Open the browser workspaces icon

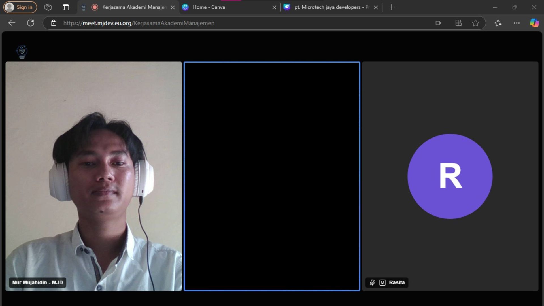pyautogui.click(x=48, y=7)
